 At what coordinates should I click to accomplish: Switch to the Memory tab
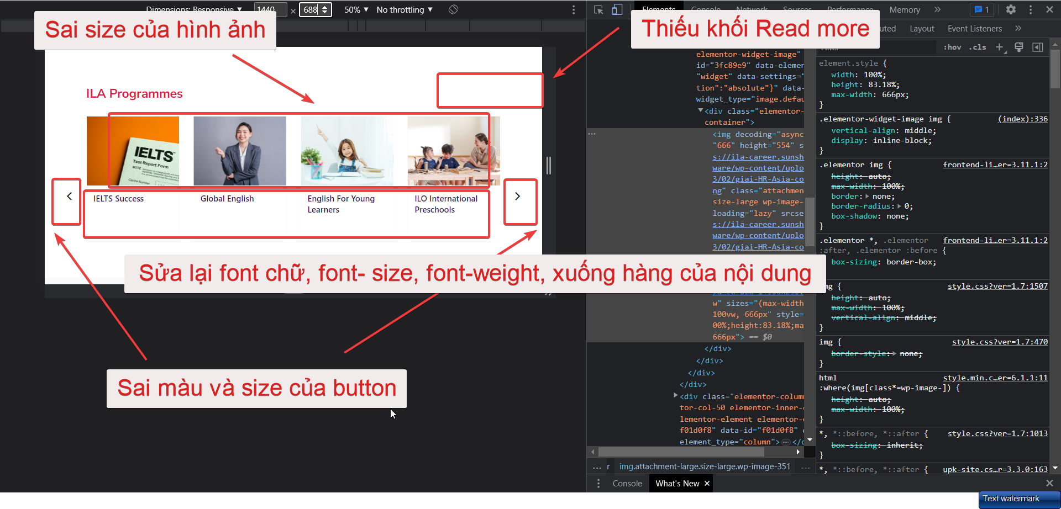(x=905, y=9)
